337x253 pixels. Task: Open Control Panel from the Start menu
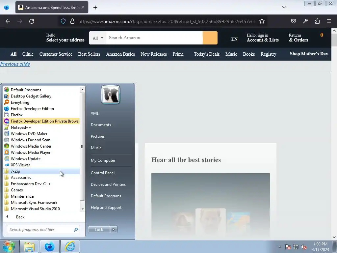[x=103, y=173]
